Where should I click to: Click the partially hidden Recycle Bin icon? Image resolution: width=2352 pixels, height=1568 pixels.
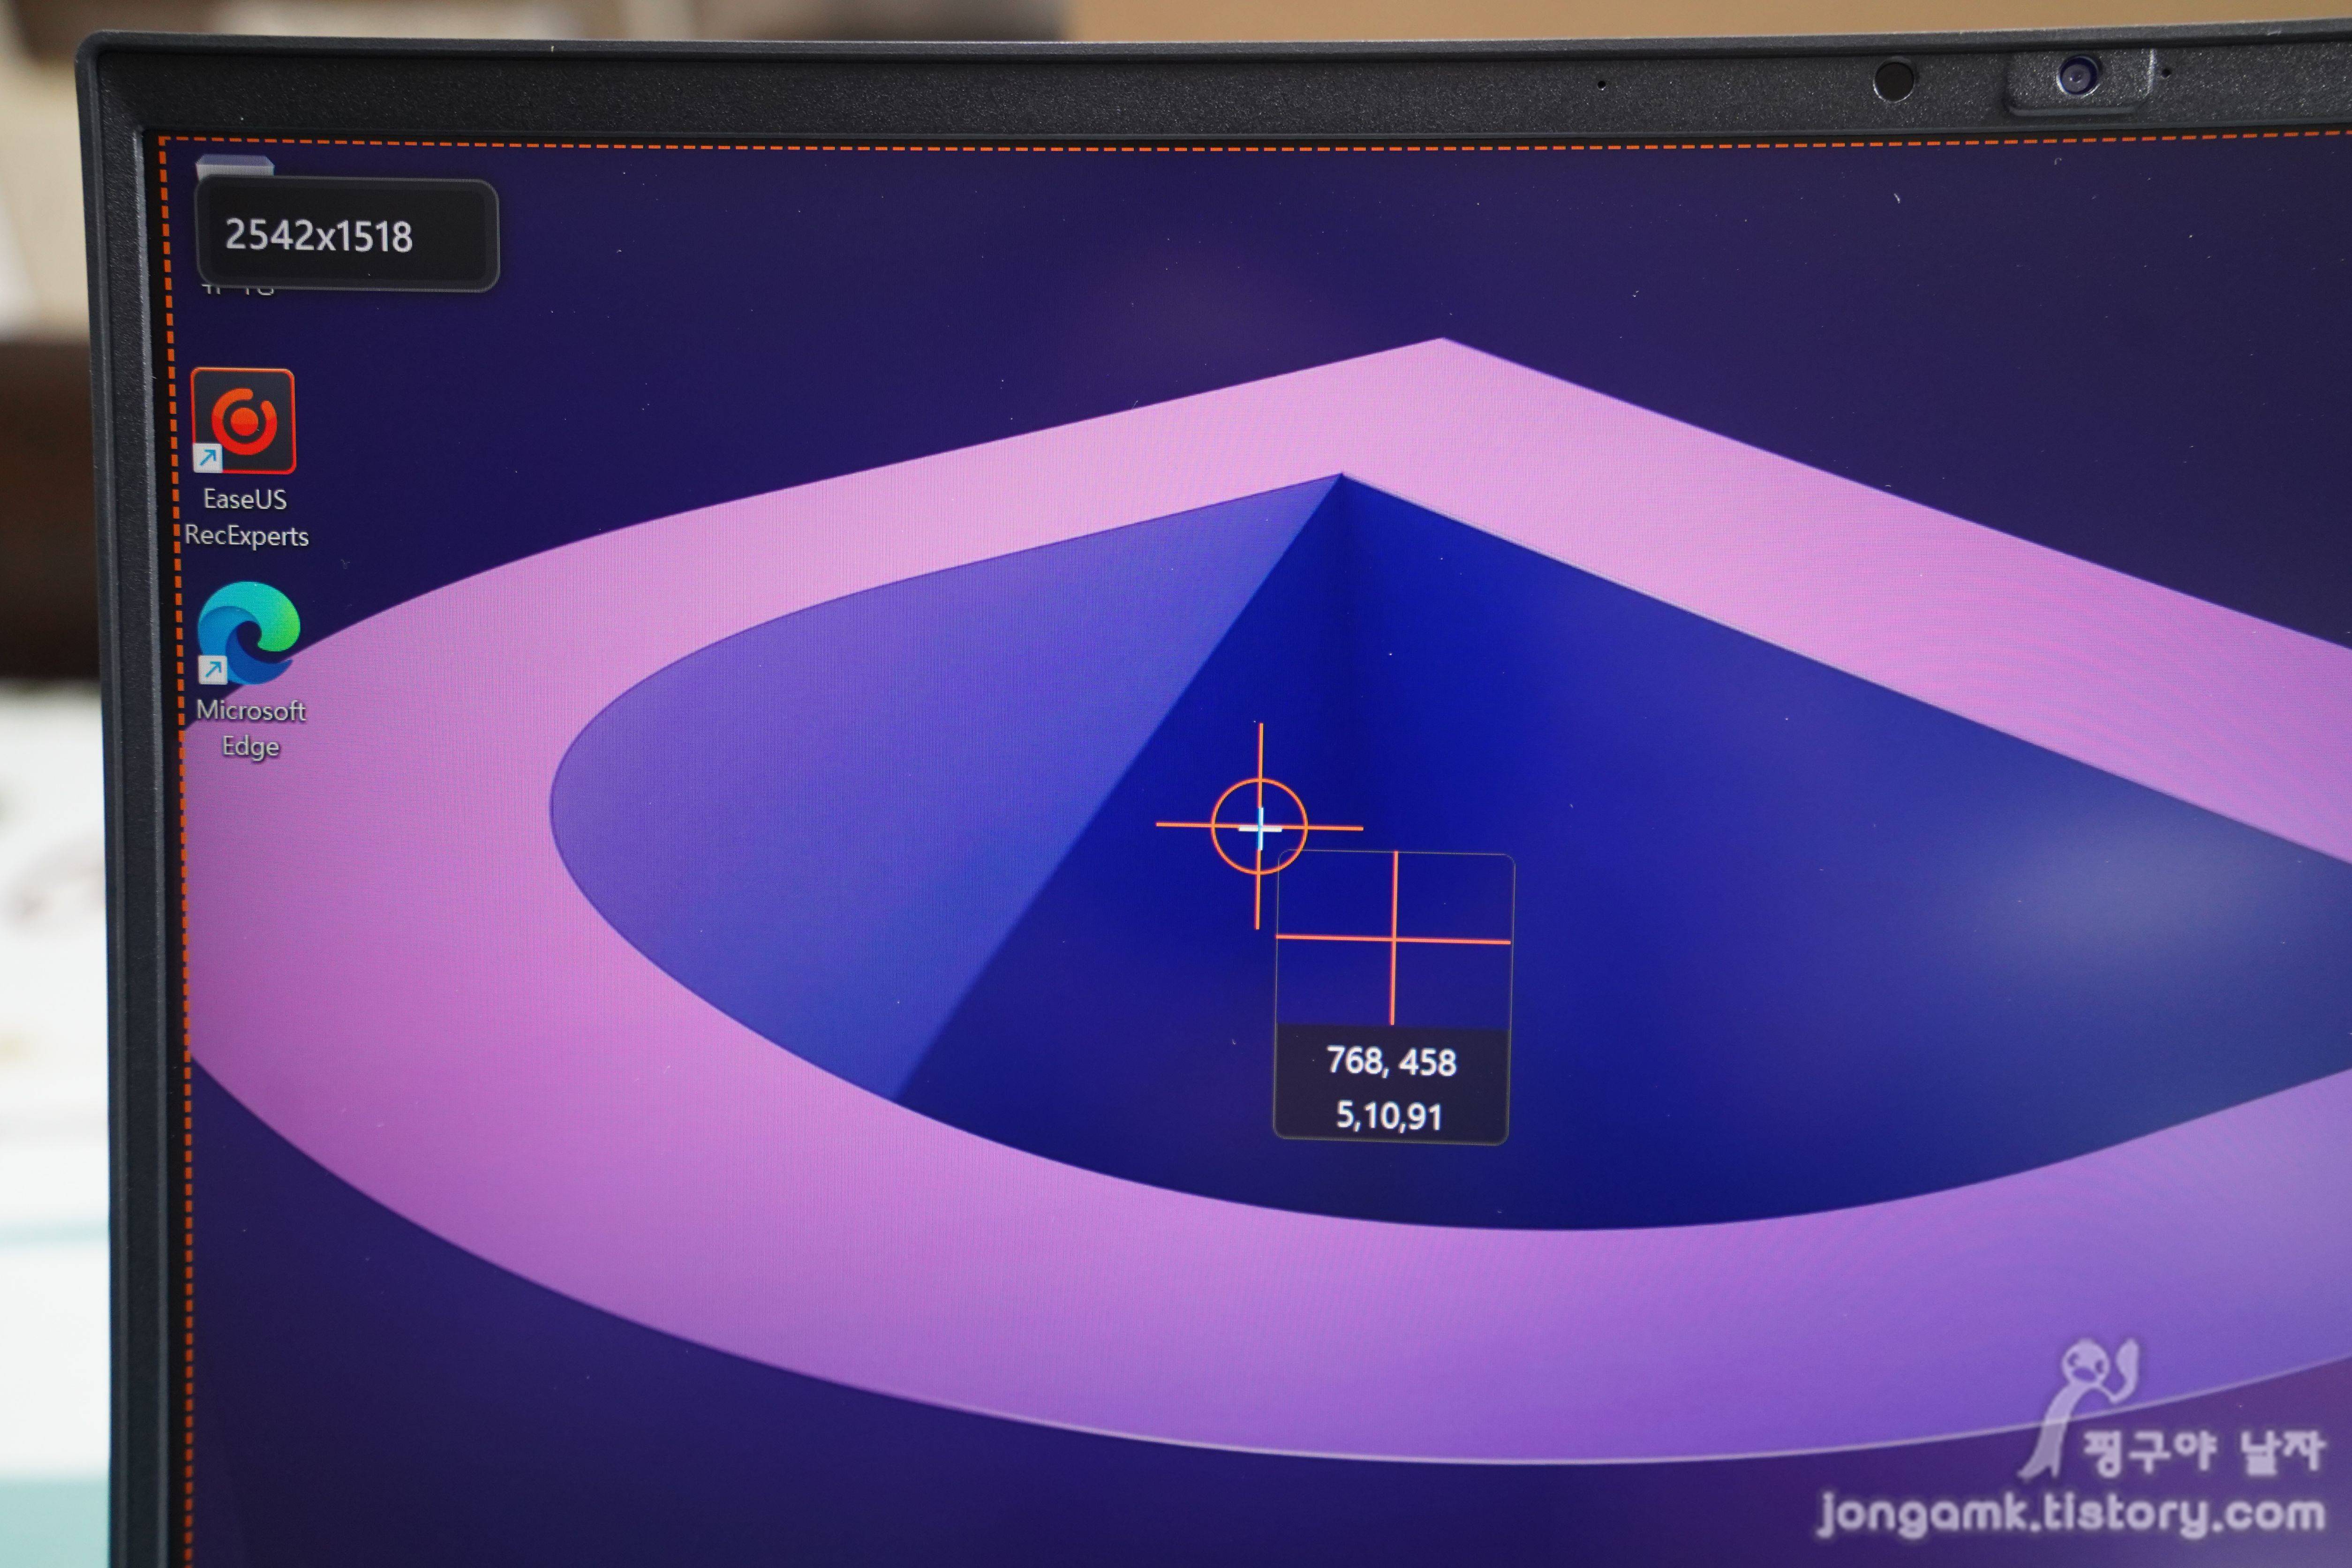coord(234,165)
